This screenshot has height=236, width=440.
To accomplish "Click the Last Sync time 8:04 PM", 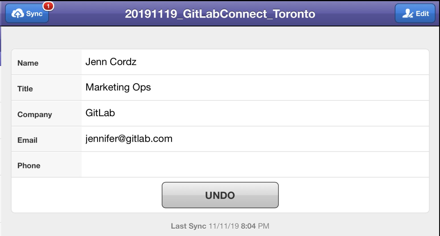I will 255,226.
